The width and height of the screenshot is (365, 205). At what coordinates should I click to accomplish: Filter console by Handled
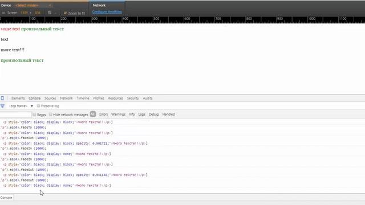(x=169, y=114)
